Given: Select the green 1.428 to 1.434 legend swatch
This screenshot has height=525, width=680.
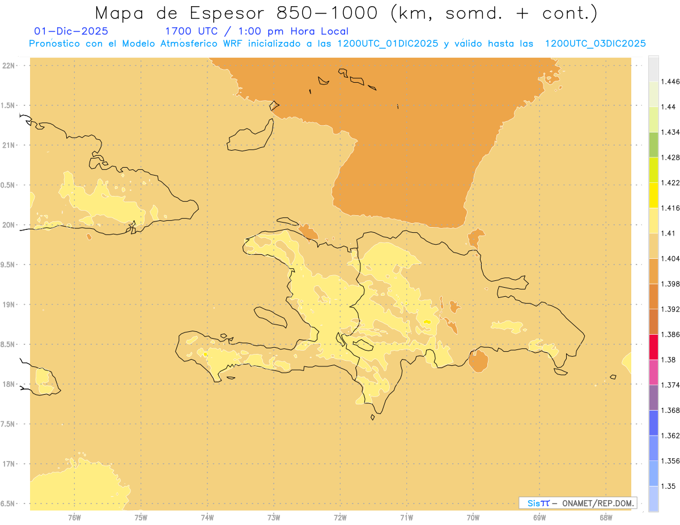Looking at the screenshot, I should click(653, 144).
